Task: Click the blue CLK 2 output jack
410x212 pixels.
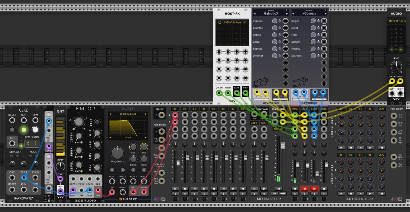Action: pyautogui.click(x=24, y=178)
